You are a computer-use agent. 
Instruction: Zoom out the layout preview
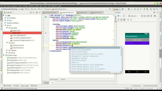point(142,16)
